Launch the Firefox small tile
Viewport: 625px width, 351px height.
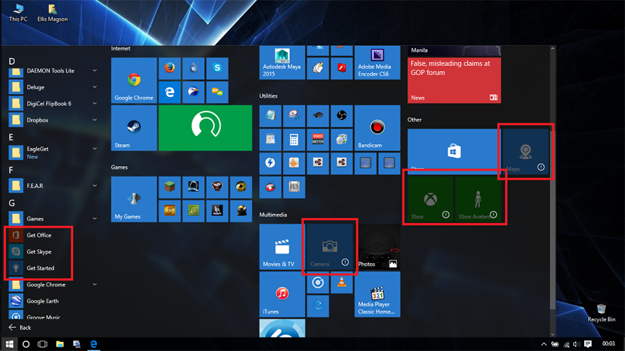tap(170, 68)
